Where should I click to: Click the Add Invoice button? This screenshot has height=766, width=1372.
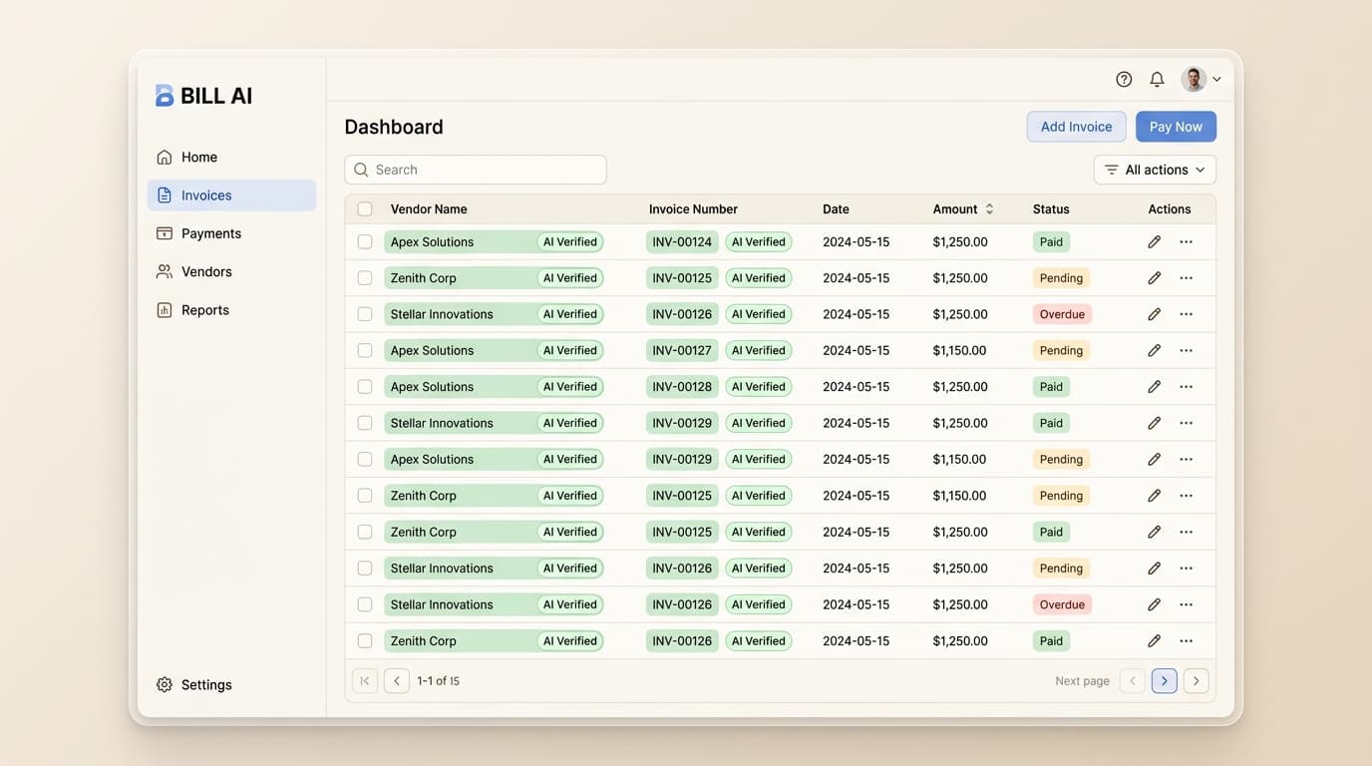coord(1076,127)
